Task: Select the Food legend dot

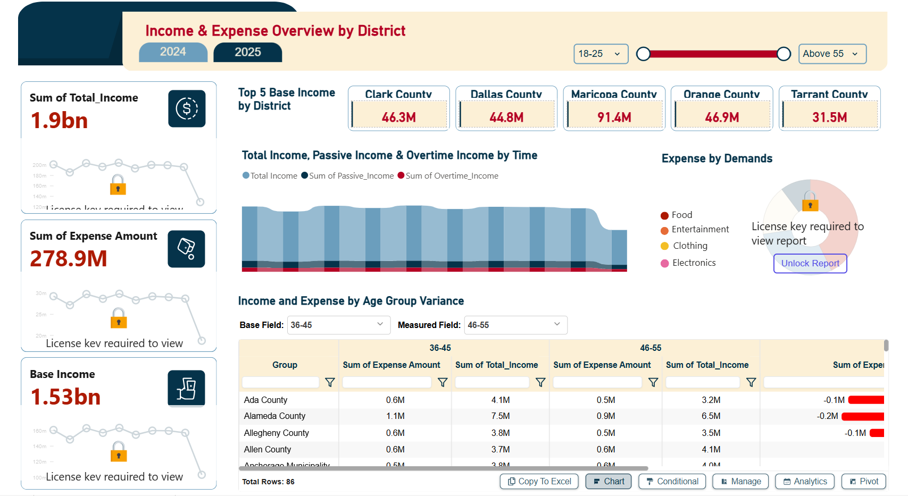Action: coord(664,215)
